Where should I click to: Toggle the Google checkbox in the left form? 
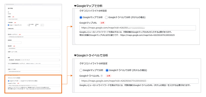(x=8, y=25)
